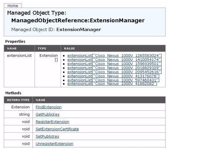Image resolution: width=209 pixels, height=152 pixels.
Task: Open extension Cisco_Nexus_1000V_2095452616 link
Action: click(x=115, y=72)
